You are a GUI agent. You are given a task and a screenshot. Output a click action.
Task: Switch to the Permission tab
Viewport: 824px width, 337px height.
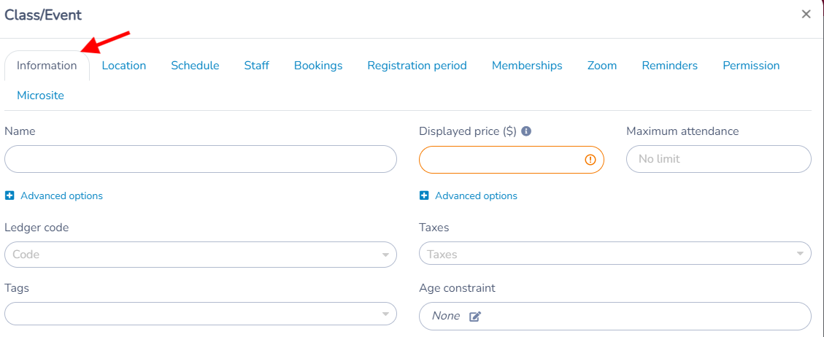point(752,66)
